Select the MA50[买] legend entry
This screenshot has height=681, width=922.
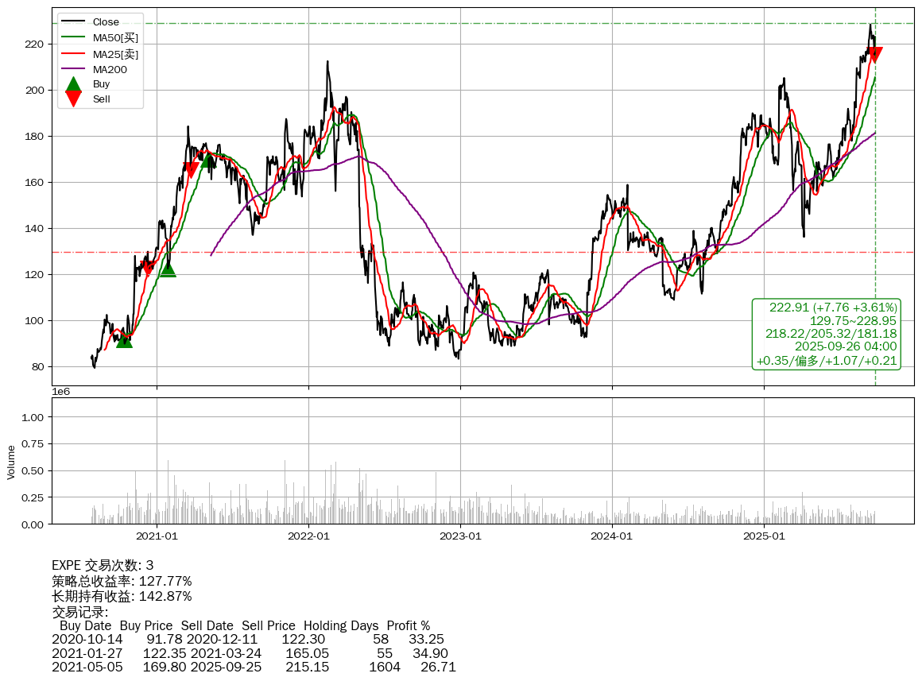[115, 37]
